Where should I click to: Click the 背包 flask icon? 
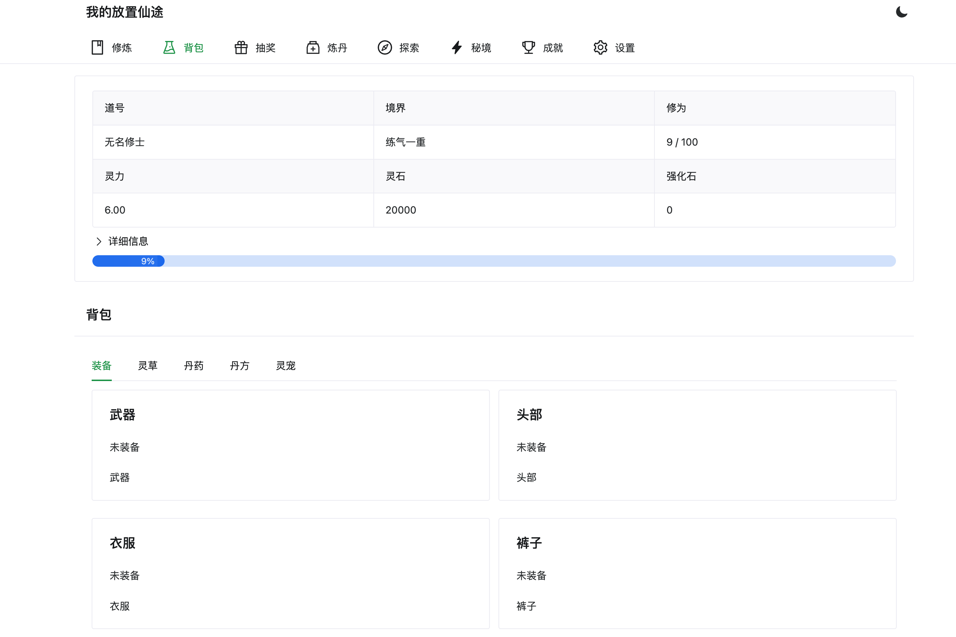pos(169,47)
